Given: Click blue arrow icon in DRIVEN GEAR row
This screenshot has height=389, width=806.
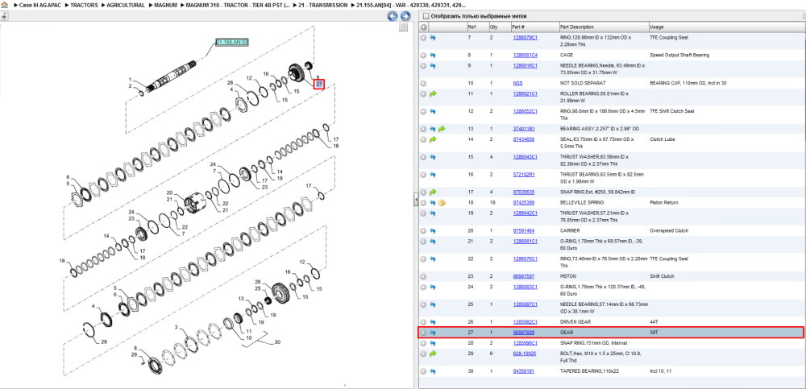Looking at the screenshot, I should (433, 322).
